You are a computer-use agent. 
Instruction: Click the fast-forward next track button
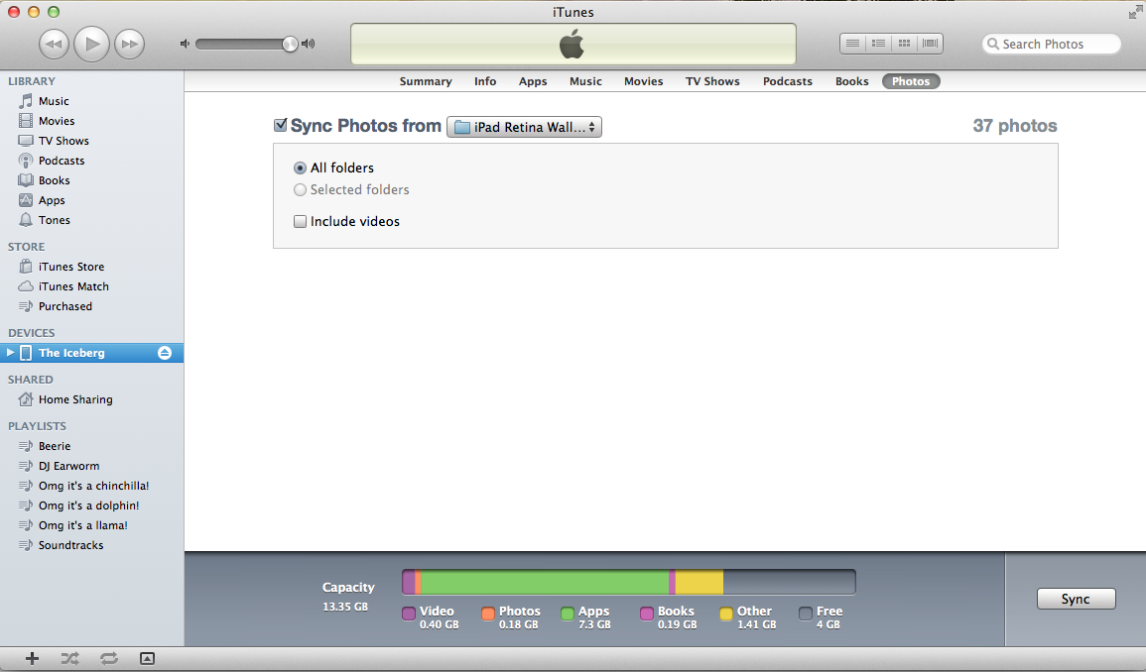[129, 44]
